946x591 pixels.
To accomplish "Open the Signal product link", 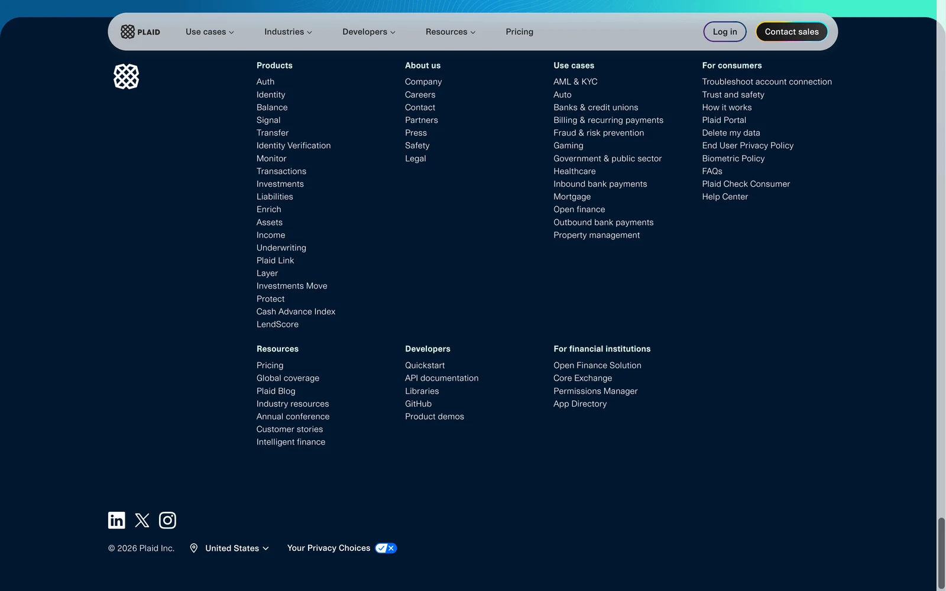I will pos(268,120).
